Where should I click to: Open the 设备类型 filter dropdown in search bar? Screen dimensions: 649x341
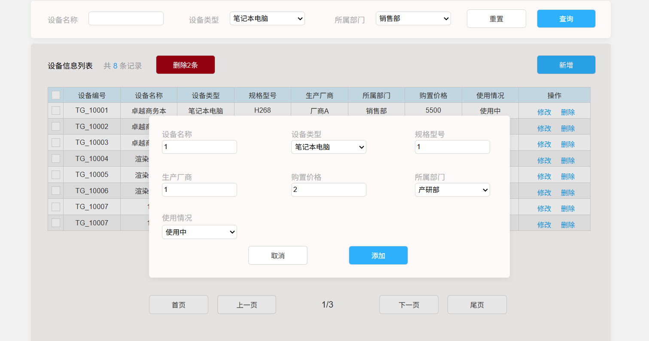point(267,18)
